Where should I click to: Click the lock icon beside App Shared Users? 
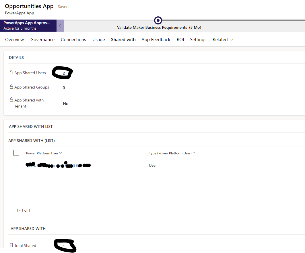coord(12,72)
